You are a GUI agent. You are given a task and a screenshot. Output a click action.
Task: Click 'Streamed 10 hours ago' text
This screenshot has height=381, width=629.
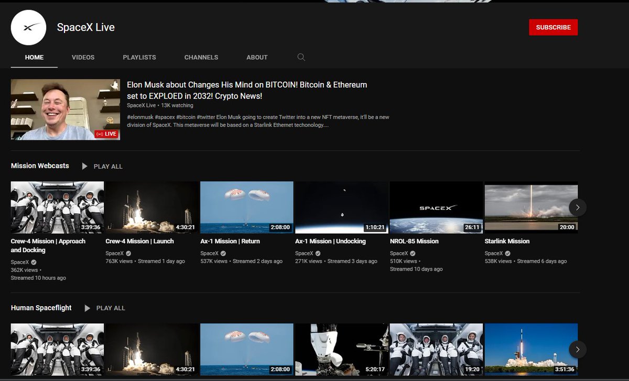38,278
